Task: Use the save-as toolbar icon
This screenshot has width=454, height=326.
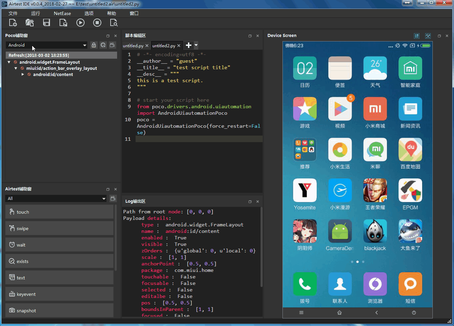Action: tap(63, 22)
